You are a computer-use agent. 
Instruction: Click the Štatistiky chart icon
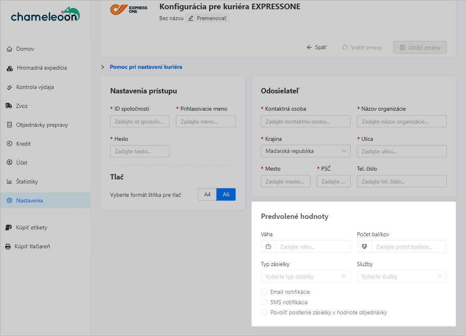click(x=10, y=181)
